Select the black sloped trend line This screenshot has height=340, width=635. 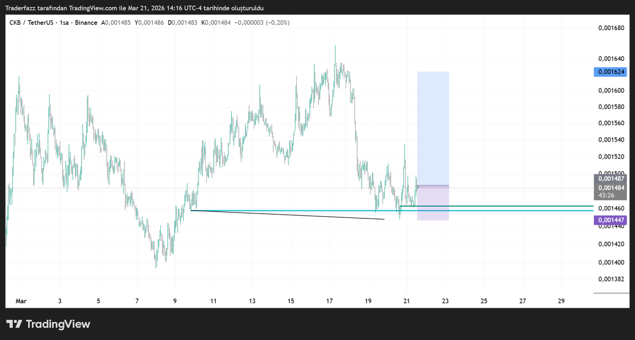point(287,215)
